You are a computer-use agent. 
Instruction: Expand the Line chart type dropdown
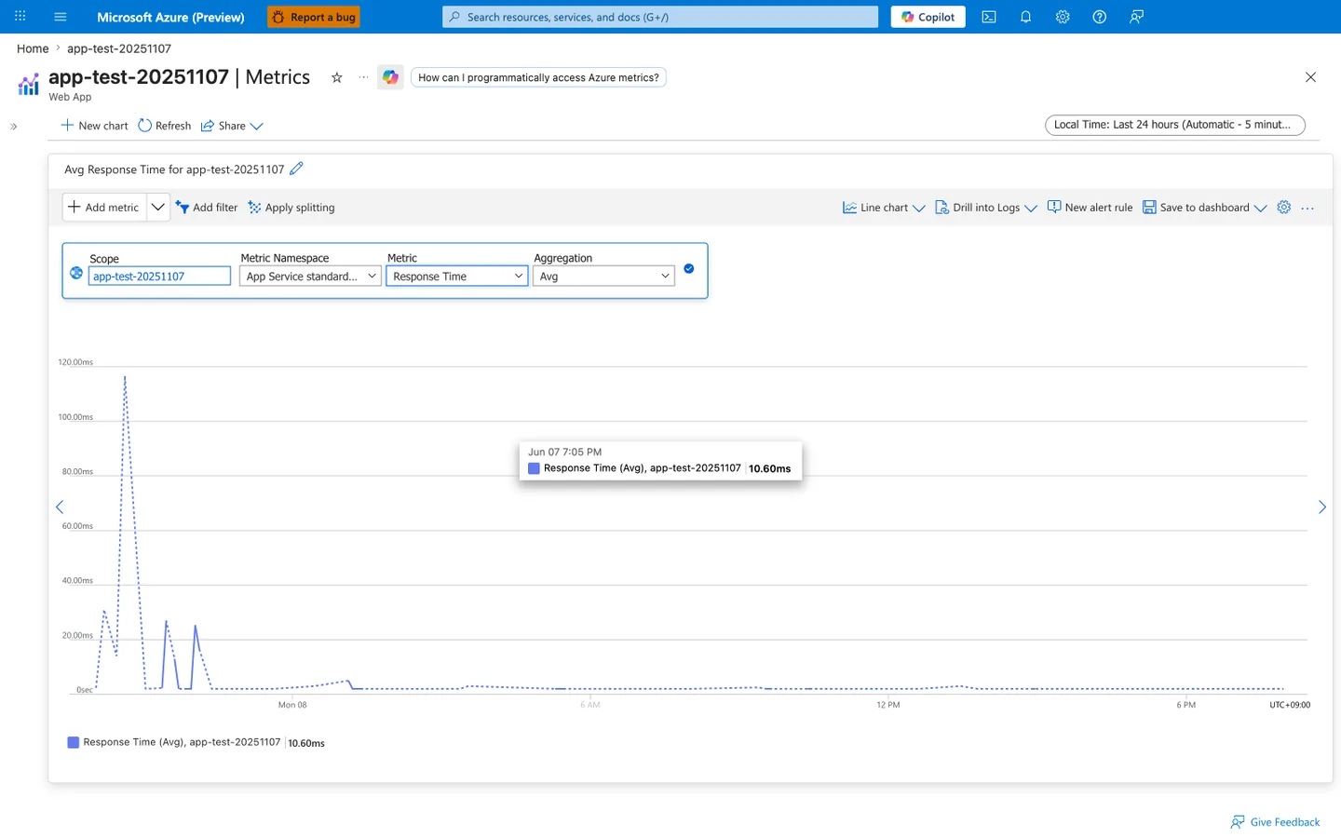[884, 208]
